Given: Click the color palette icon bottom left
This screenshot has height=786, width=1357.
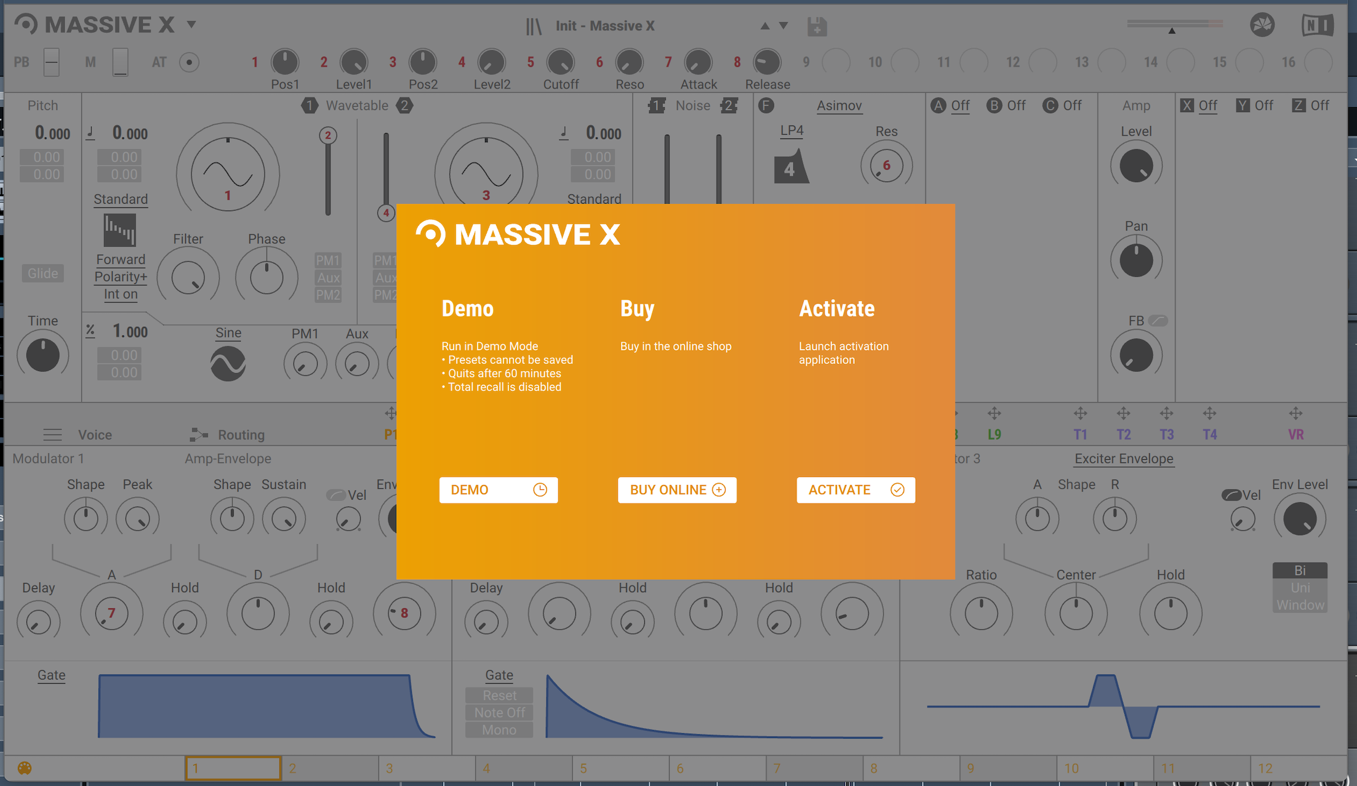Looking at the screenshot, I should point(25,768).
